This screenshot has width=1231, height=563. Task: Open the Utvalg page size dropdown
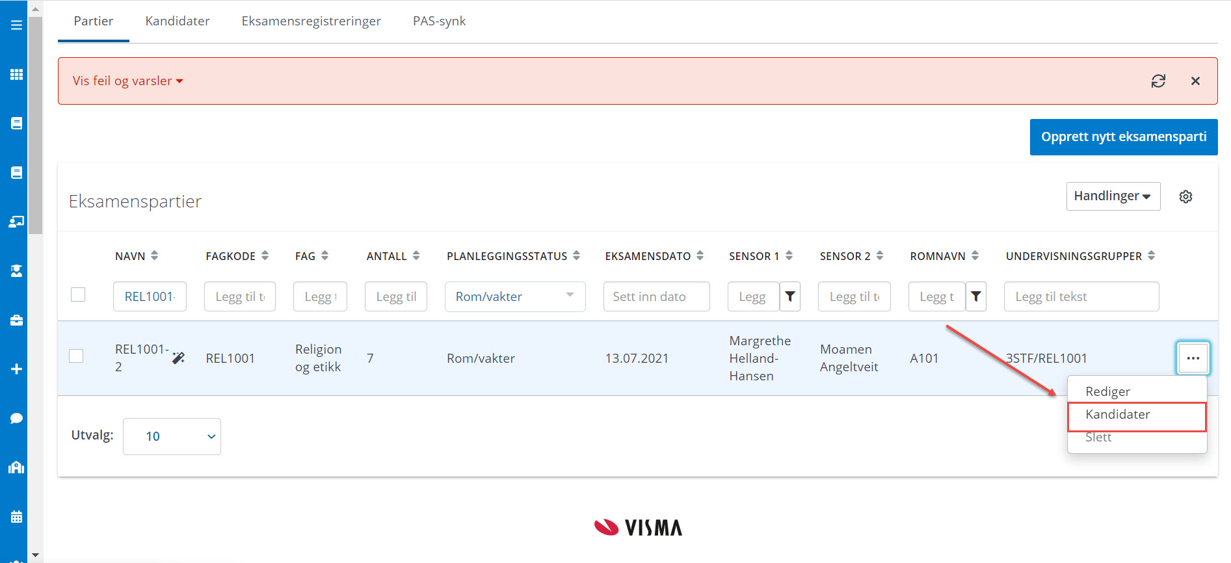(x=172, y=436)
